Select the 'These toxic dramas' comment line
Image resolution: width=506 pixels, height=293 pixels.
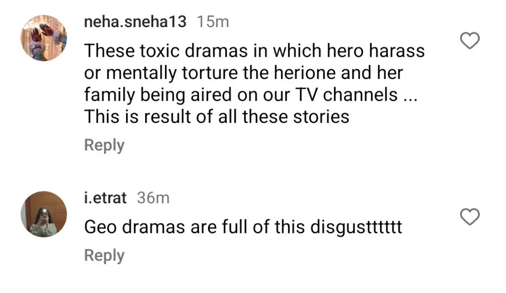[254, 51]
